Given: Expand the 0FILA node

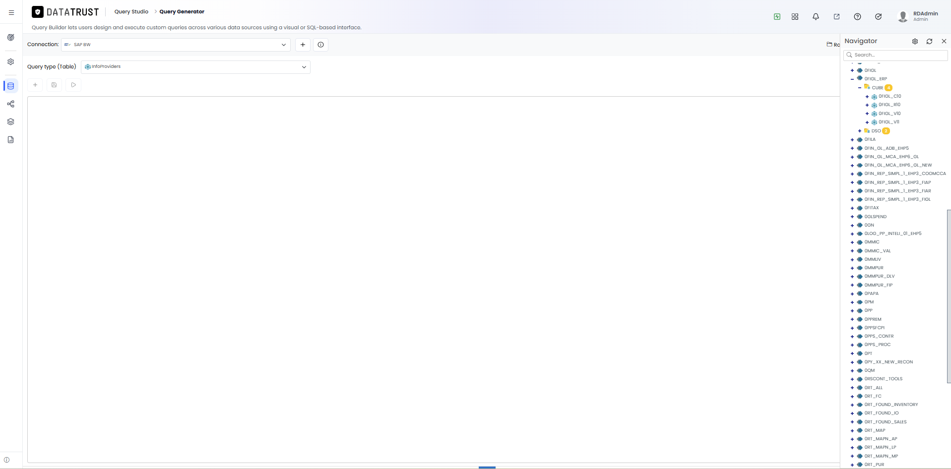Looking at the screenshot, I should click(852, 140).
